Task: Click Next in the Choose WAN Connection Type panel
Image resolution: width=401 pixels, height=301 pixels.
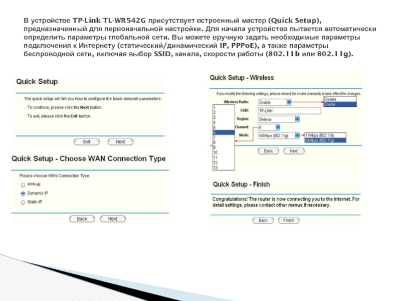Action: pyautogui.click(x=113, y=219)
